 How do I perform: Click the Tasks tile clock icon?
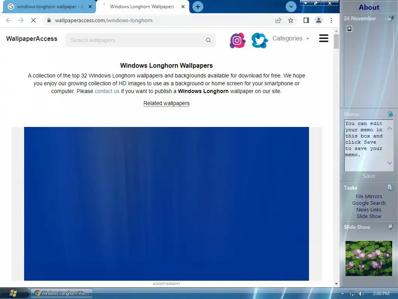pyautogui.click(x=390, y=188)
